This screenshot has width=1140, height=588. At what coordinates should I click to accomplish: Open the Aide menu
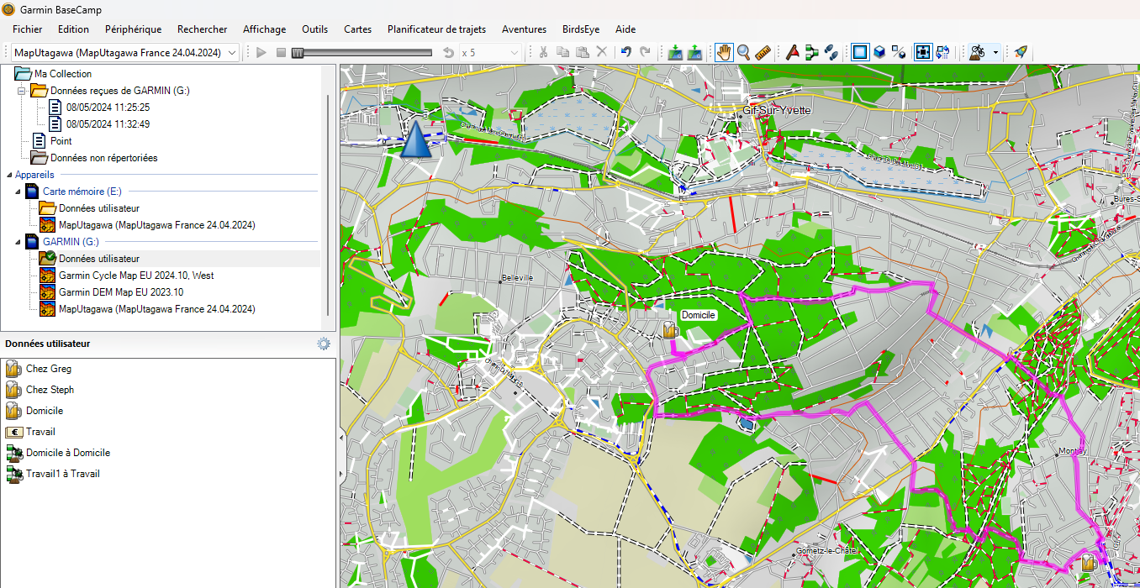click(625, 29)
